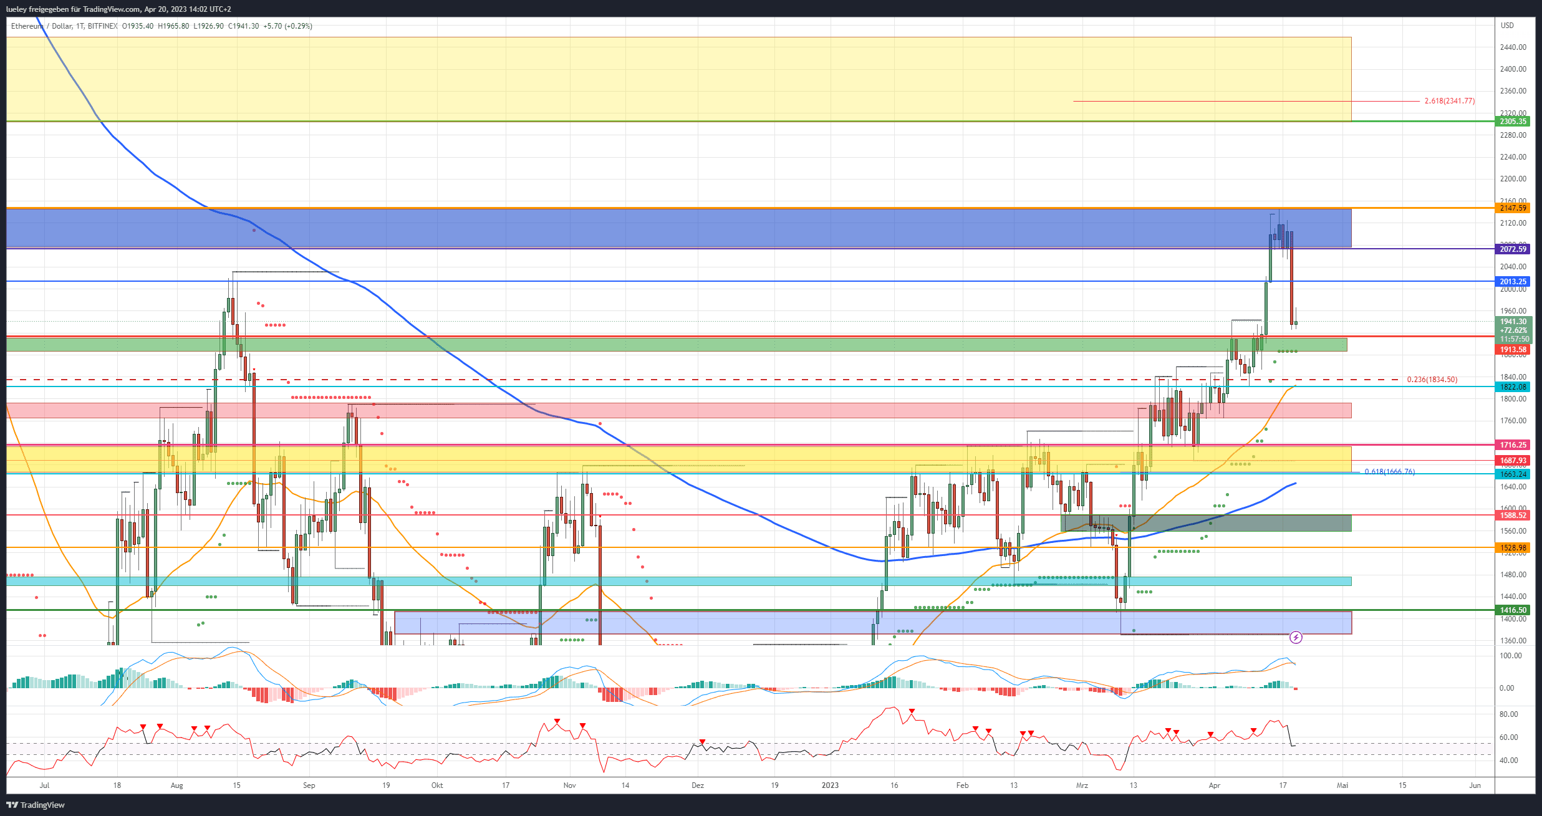Click the USD currency label

1507,26
